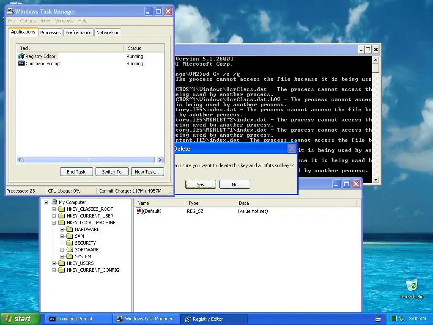
Task: Expand the HARDWARE key
Action: (62, 229)
